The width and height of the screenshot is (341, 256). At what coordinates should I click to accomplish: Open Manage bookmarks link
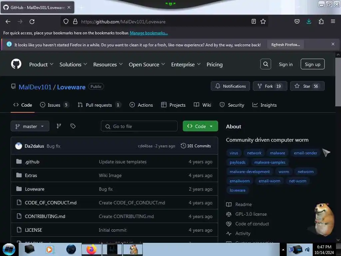pos(149,33)
